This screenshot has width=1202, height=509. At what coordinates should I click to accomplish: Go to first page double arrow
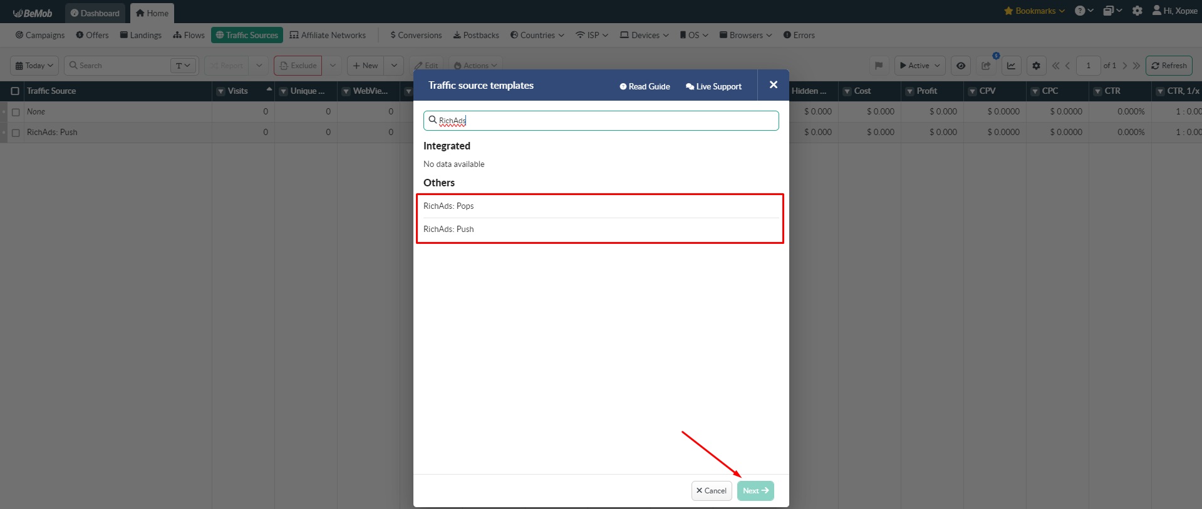[x=1056, y=66]
